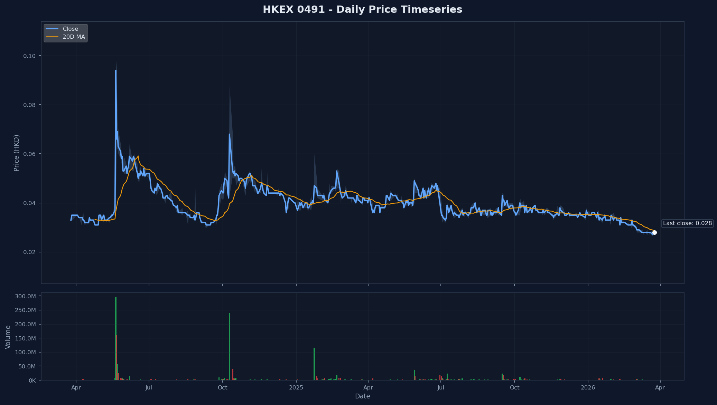Click the Volume axis label
Viewport: 717px width, 405px height.
tap(8, 337)
